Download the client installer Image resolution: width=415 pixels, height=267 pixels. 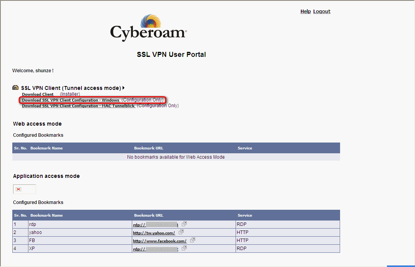point(38,95)
